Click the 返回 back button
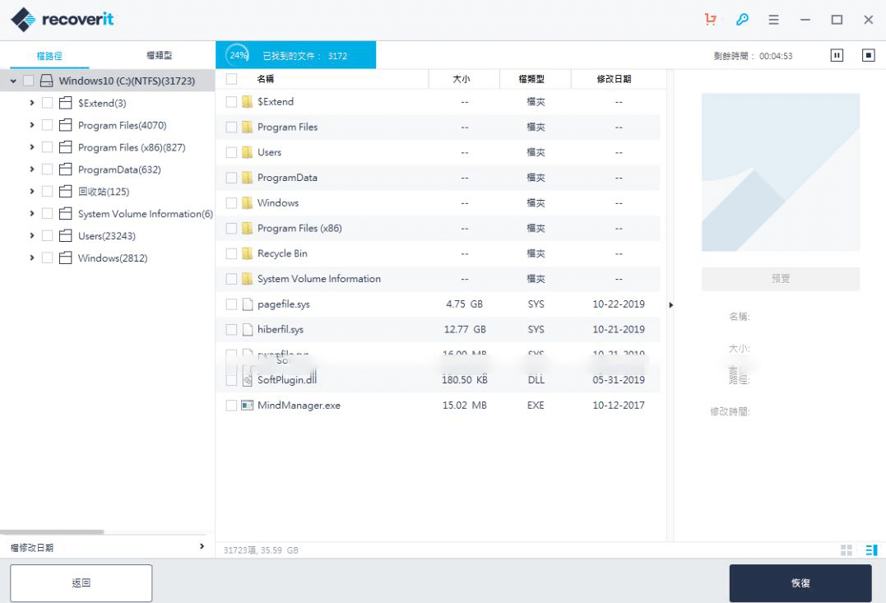Screen dimensions: 886x603 [81, 582]
